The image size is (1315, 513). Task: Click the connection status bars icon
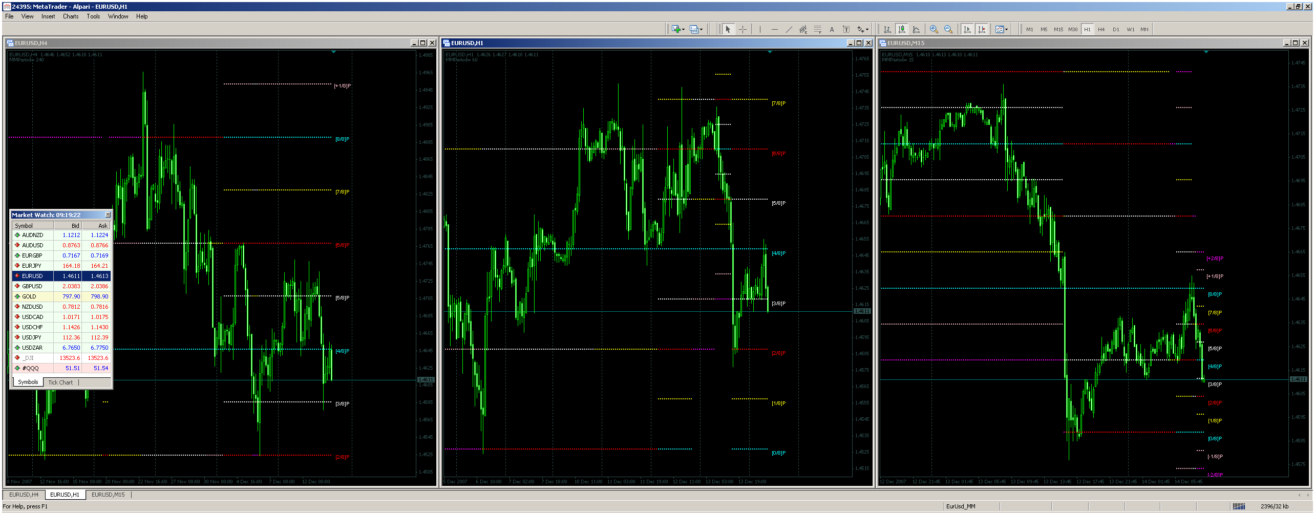(x=1239, y=506)
